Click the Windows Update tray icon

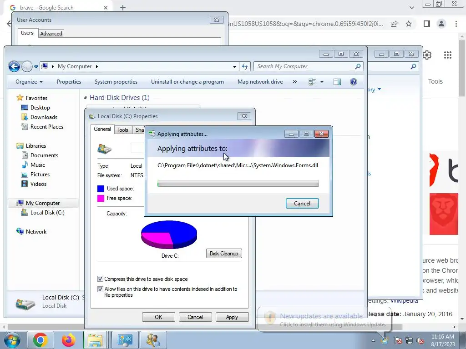point(385,340)
